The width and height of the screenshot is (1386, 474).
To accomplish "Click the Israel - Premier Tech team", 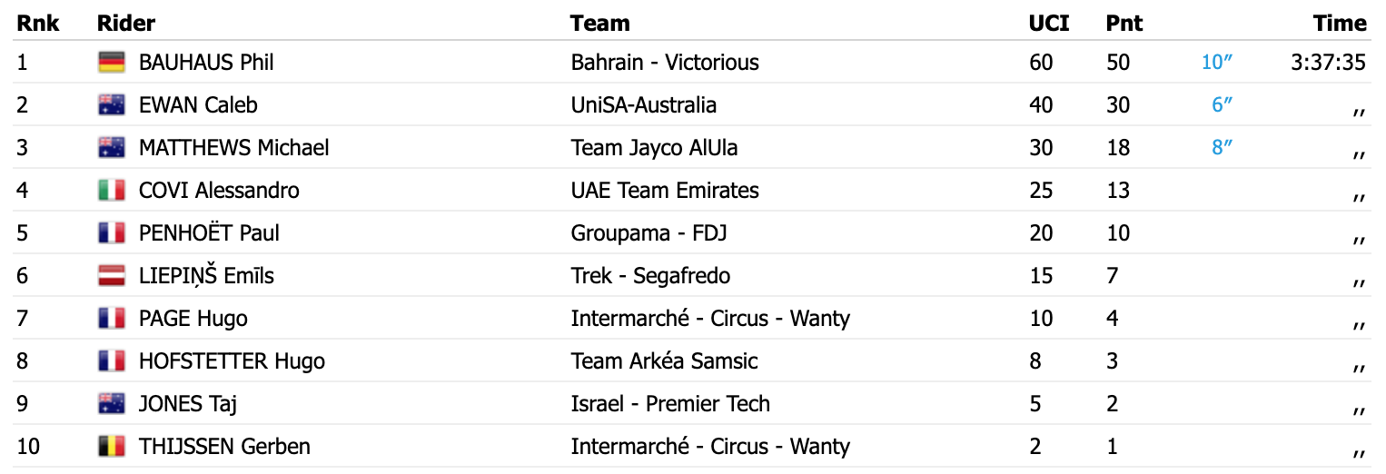I will (670, 404).
